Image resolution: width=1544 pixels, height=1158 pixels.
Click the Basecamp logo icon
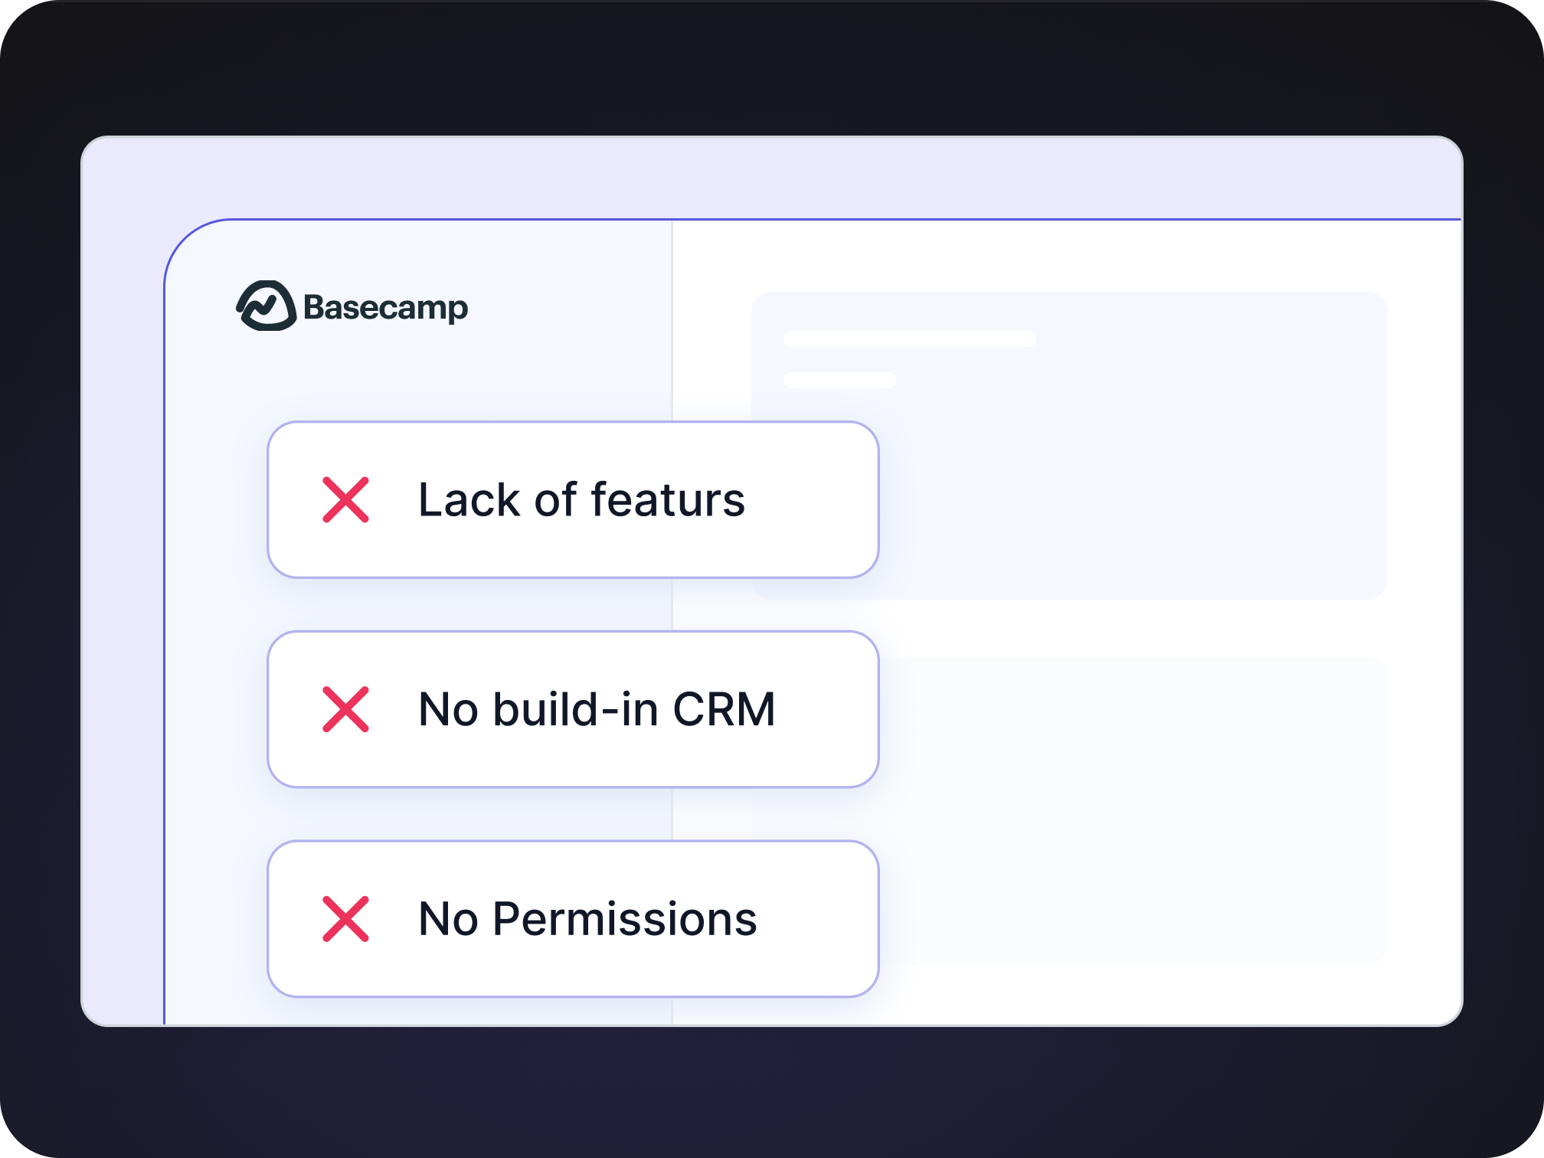(x=266, y=306)
